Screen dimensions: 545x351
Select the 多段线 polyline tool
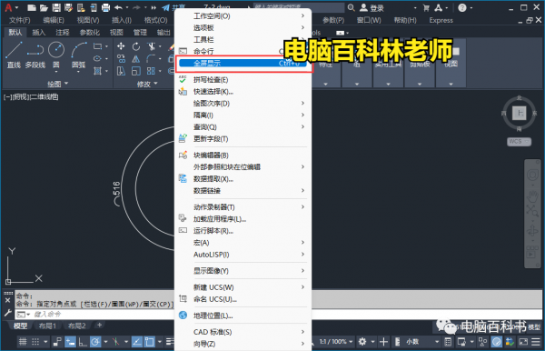pyautogui.click(x=35, y=55)
